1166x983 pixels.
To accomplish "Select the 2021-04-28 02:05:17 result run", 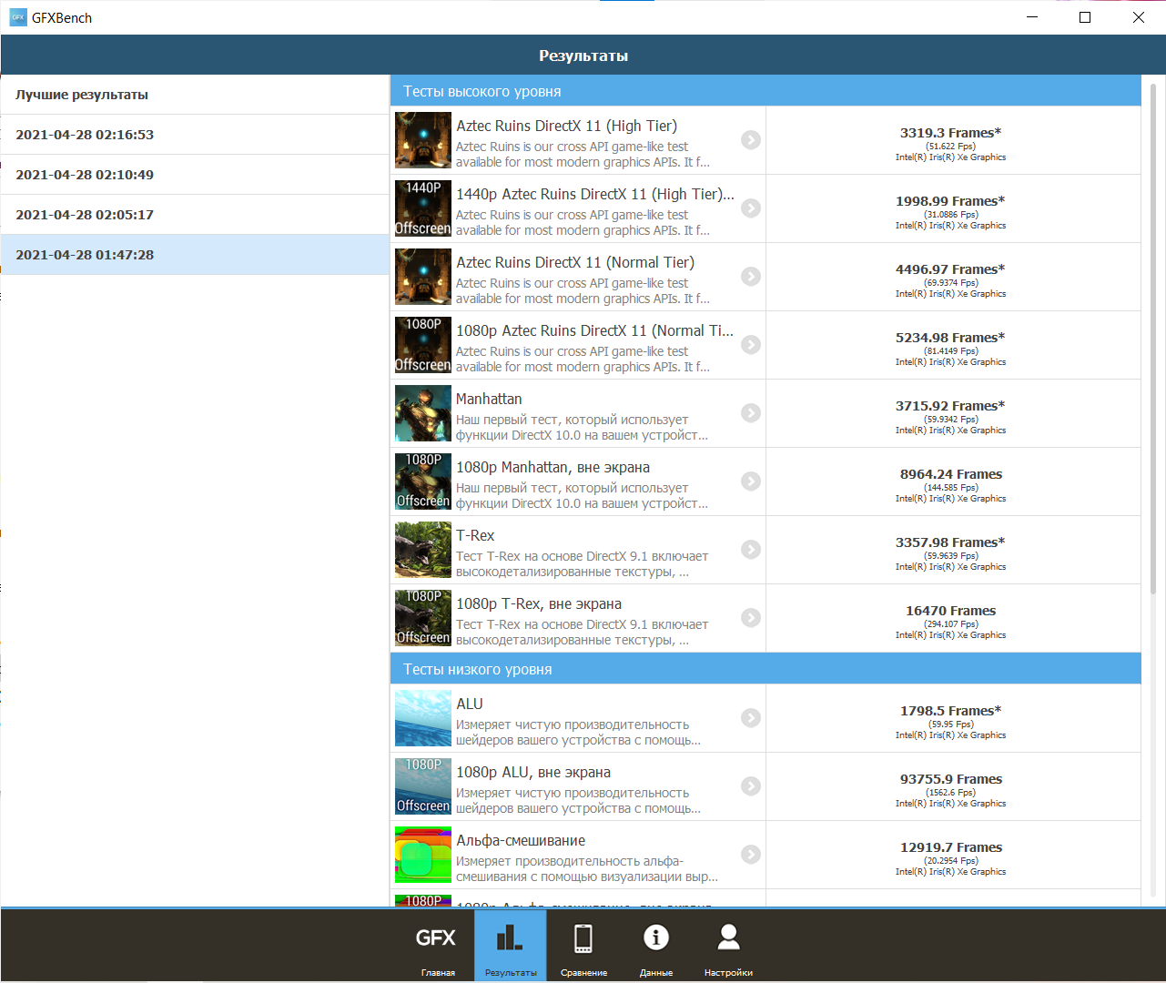I will click(195, 215).
